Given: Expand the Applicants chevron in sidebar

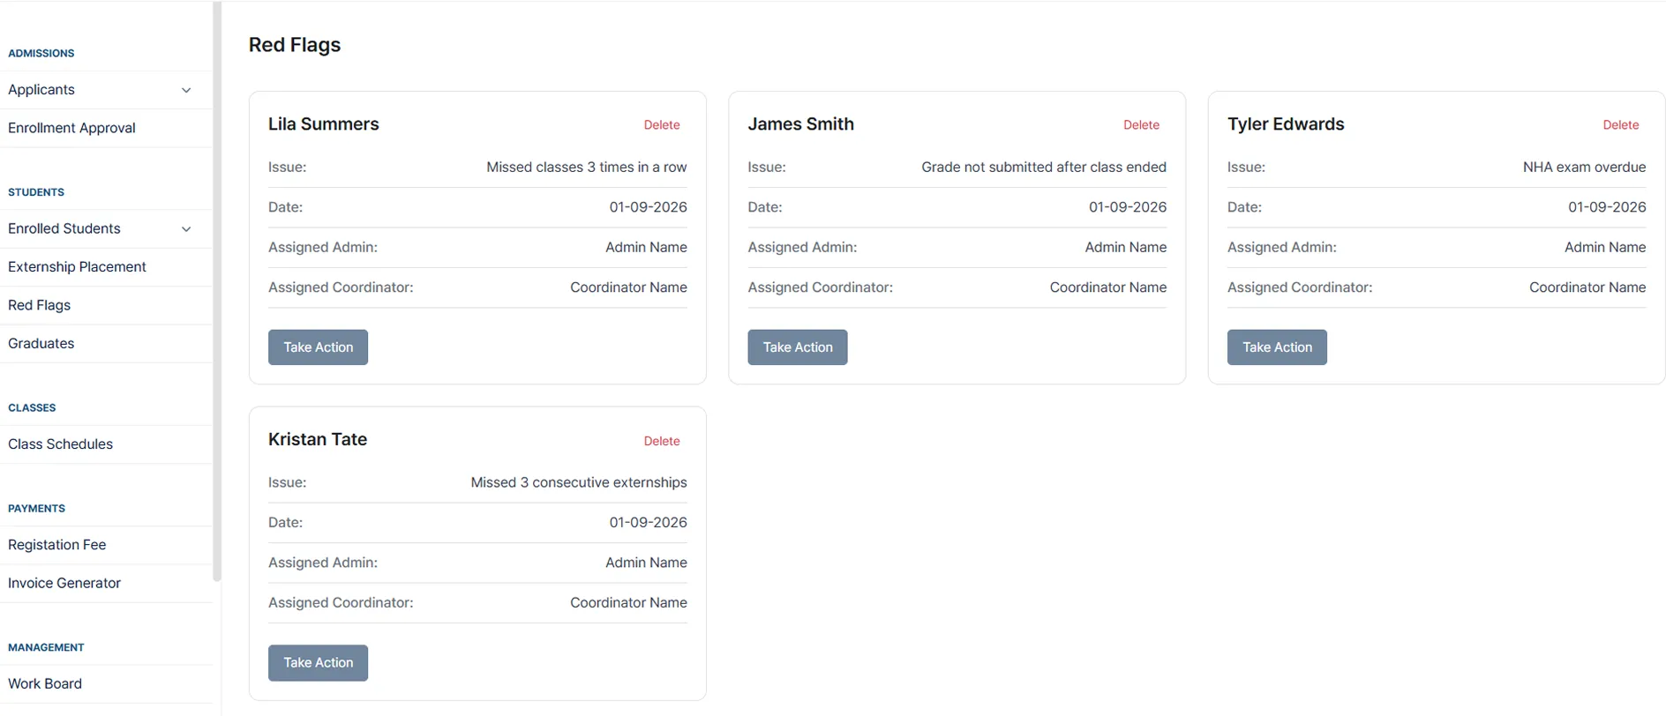Looking at the screenshot, I should tap(186, 90).
